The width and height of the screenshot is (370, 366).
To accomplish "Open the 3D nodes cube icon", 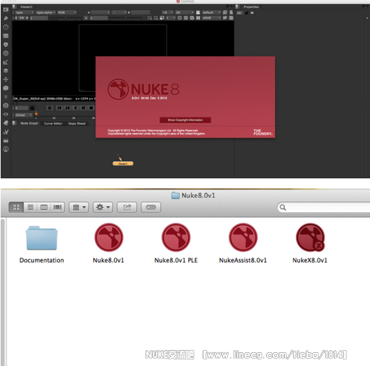I will pos(6,88).
